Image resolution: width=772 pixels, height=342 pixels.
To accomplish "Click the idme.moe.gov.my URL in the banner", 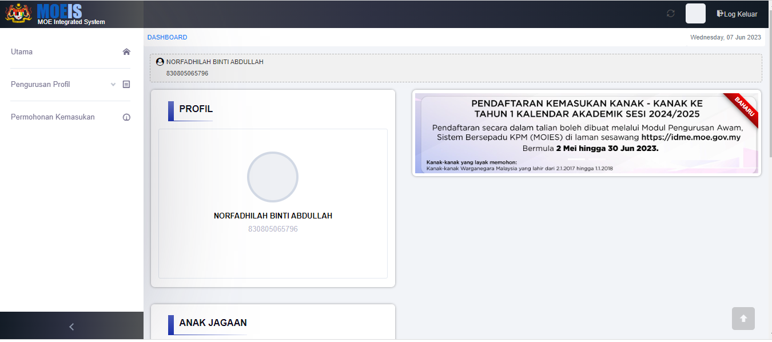I will (691, 137).
